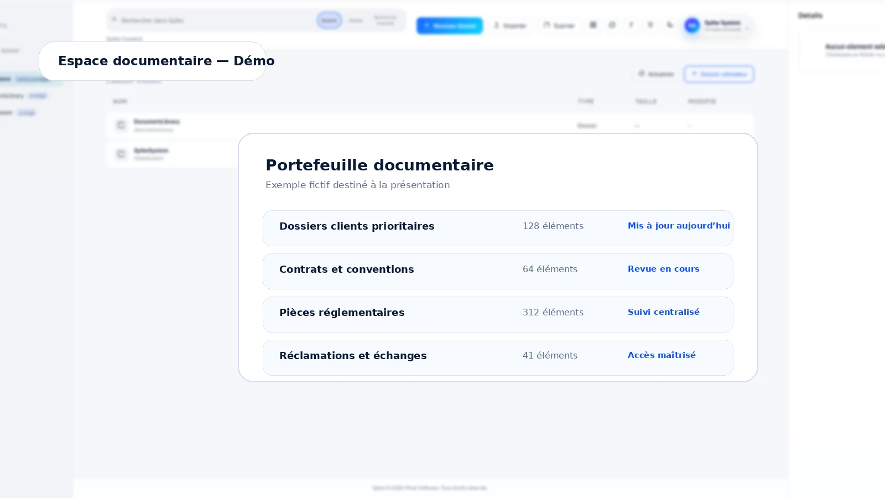Click the Importer button in top toolbar

pyautogui.click(x=510, y=25)
